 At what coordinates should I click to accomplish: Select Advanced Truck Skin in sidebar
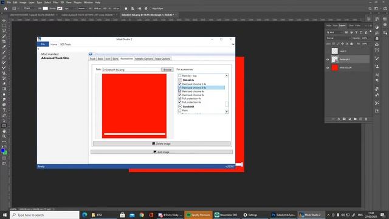[x=55, y=58]
